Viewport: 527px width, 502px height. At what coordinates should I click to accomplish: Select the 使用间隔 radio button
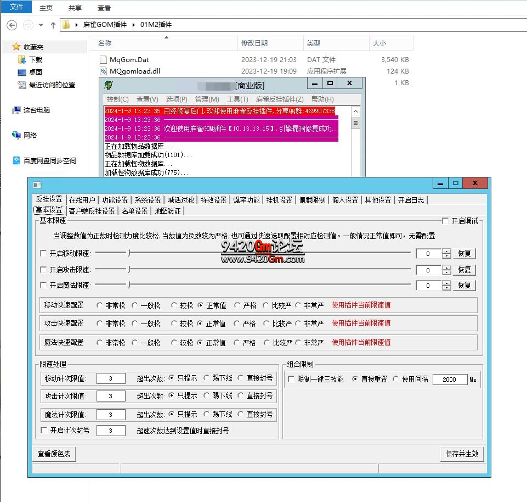[395, 379]
